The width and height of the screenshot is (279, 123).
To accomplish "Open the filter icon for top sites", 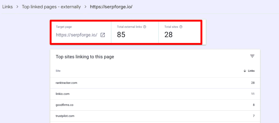I will (252, 56).
